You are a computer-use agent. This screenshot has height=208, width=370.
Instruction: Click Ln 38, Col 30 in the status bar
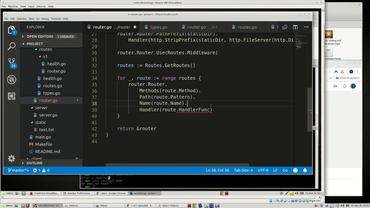tap(217, 170)
